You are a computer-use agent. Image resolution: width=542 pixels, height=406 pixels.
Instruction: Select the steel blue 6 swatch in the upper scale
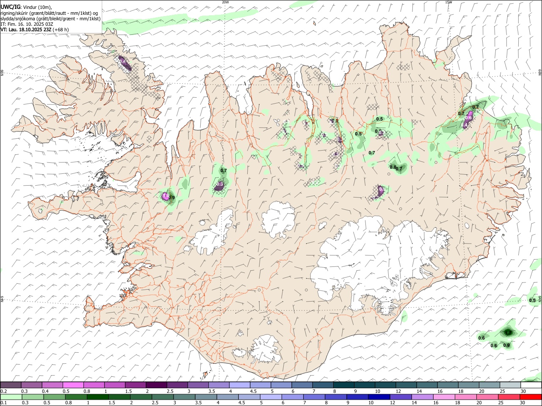[x=302, y=385]
